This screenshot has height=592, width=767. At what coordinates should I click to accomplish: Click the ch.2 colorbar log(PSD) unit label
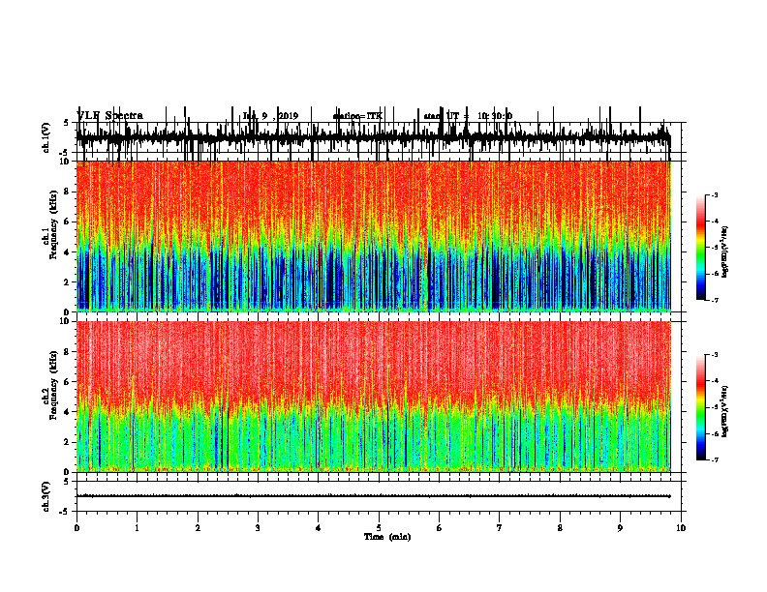coord(725,411)
